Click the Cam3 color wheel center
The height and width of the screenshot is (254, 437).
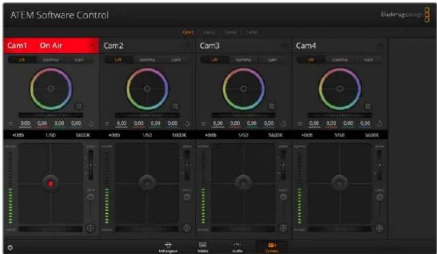click(x=243, y=89)
